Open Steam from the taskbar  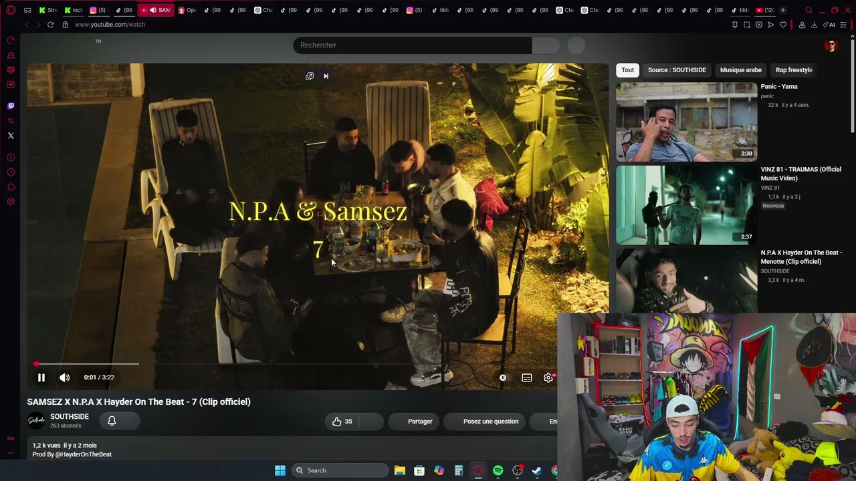[x=537, y=470]
